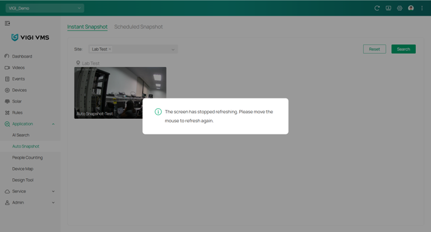Click the Rules icon in sidebar
Viewport: 431px width, 232px height.
point(7,113)
